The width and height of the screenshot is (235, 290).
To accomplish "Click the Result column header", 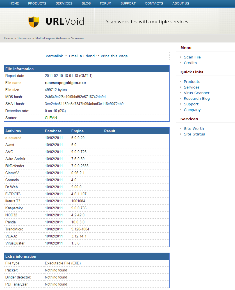I will point(110,131).
